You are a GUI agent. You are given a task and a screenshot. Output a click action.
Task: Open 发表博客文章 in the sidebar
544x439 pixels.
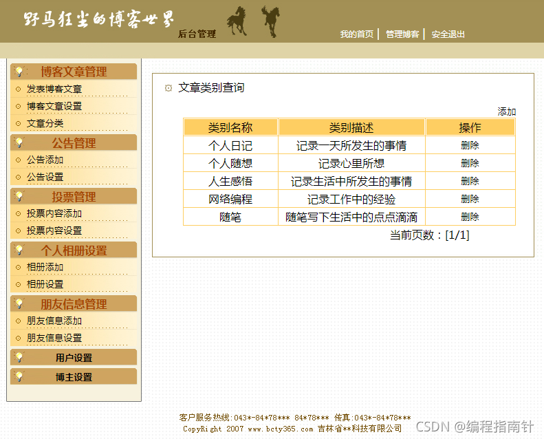[54, 89]
